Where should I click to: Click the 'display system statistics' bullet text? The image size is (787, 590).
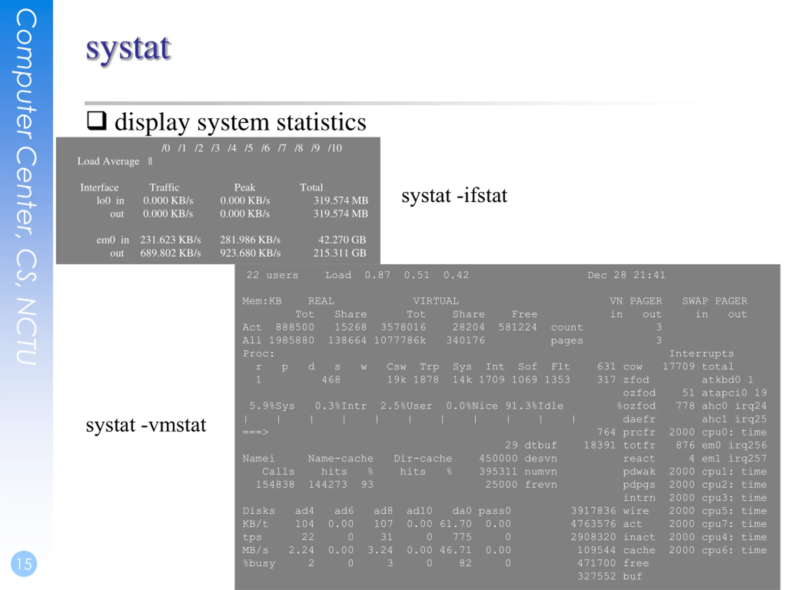click(240, 122)
